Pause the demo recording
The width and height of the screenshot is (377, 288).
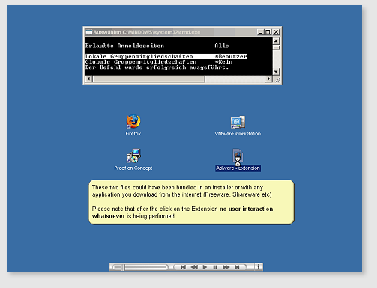(x=215, y=267)
